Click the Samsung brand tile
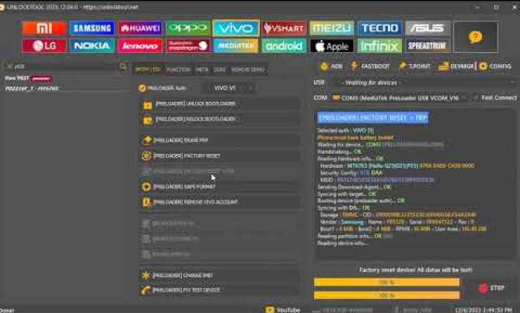This screenshot has height=313, width=520. [92, 28]
